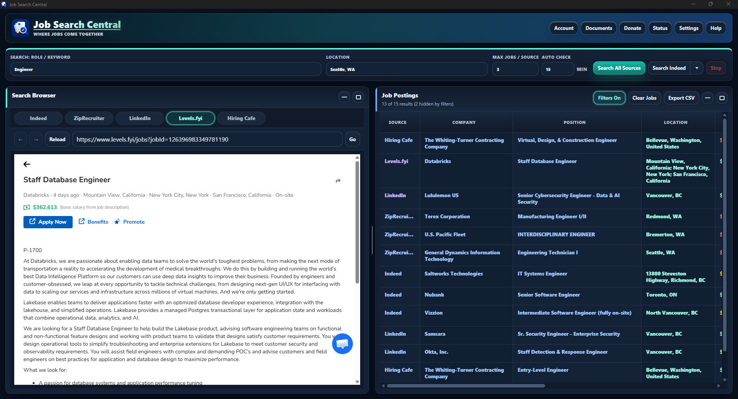Click the share icon beside job title
Screen dimensions: 738x399
click(x=338, y=181)
